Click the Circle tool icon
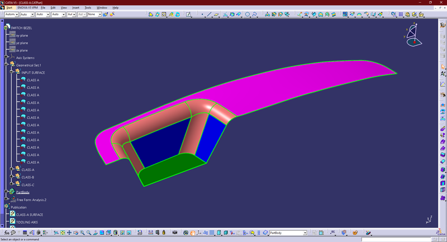Image resolution: width=447 pixels, height=242 pixels. pyautogui.click(x=248, y=15)
